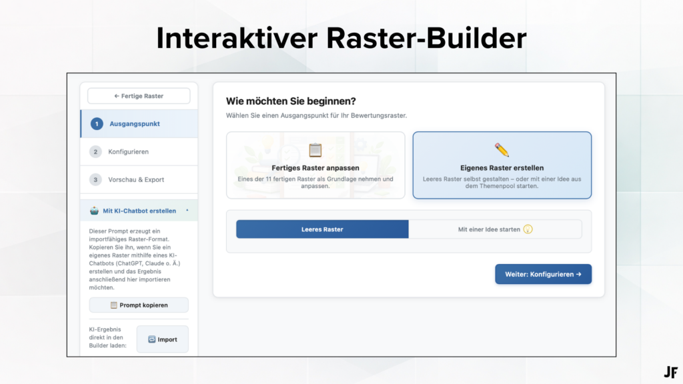Click the clipboard icon on Prompt kopieren
683x384 pixels.
[x=114, y=305]
